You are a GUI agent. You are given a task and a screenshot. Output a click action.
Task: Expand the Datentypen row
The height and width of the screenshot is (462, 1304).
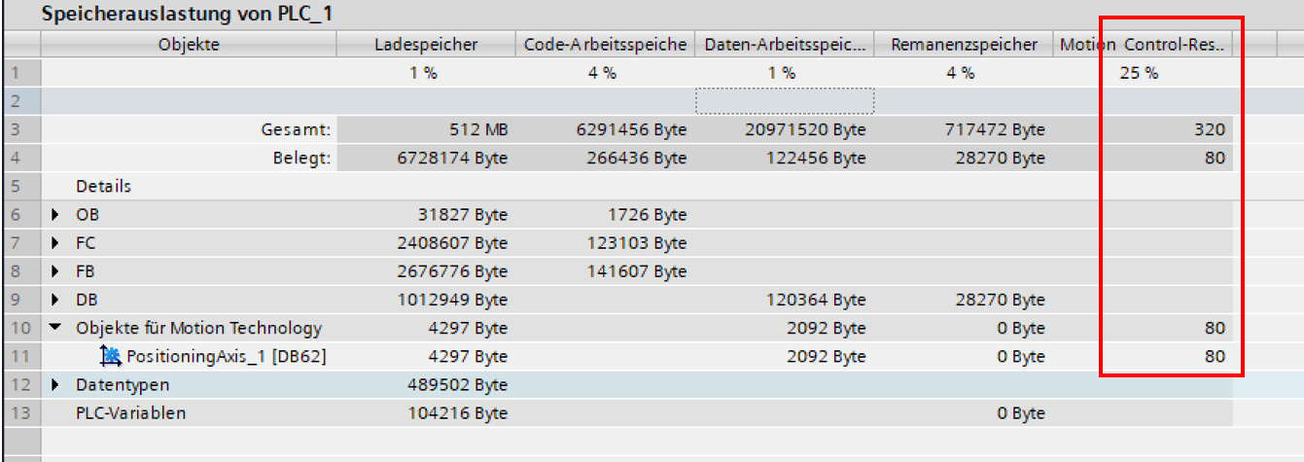click(56, 385)
